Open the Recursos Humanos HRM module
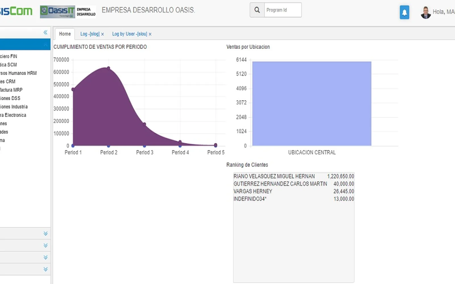The height and width of the screenshot is (284, 455). pyautogui.click(x=18, y=73)
